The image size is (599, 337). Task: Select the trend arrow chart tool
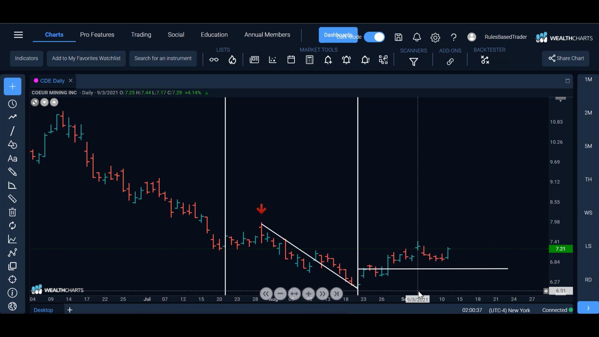point(12,117)
